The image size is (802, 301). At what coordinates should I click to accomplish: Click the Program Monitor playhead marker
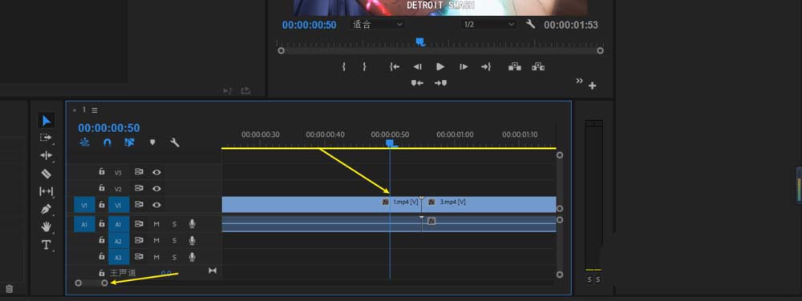(x=420, y=42)
